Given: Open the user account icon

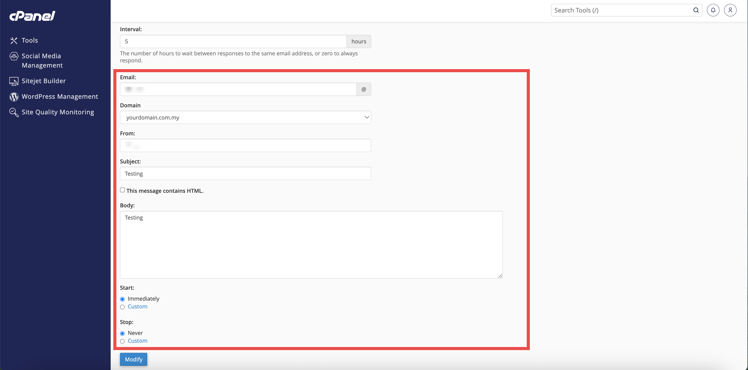Looking at the screenshot, I should point(730,10).
